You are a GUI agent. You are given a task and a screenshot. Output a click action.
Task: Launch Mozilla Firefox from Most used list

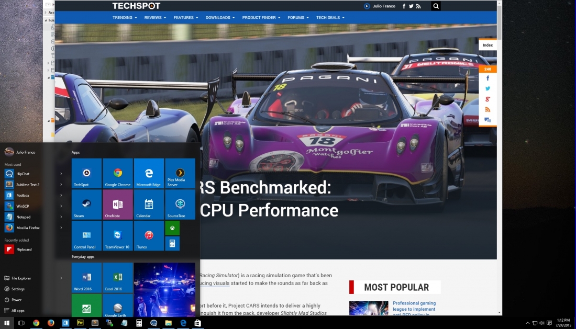click(x=22, y=228)
